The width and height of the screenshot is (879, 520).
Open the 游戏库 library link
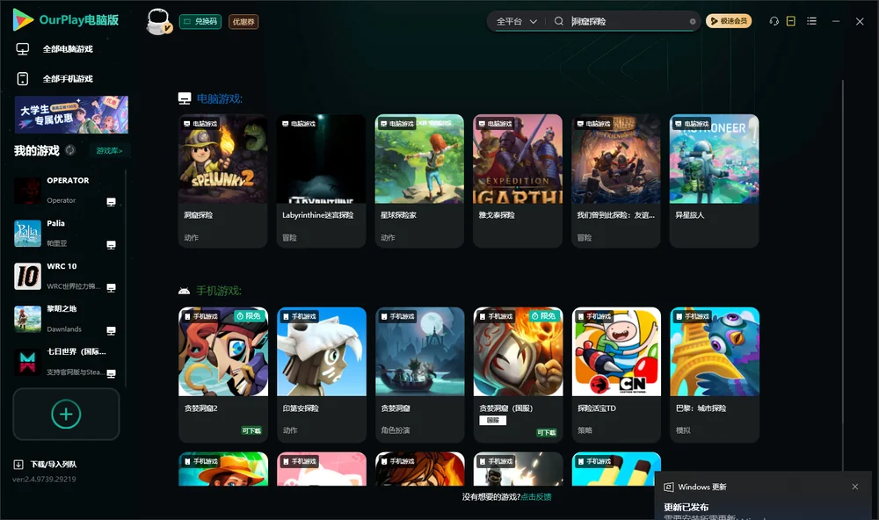[x=109, y=150]
